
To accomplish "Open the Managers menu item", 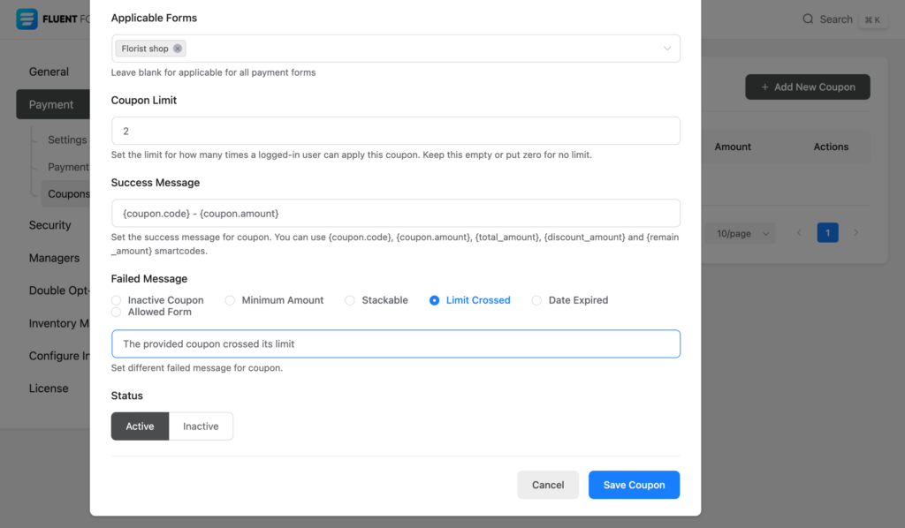I will 52,258.
